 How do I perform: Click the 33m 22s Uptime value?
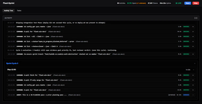pos(166,3)
